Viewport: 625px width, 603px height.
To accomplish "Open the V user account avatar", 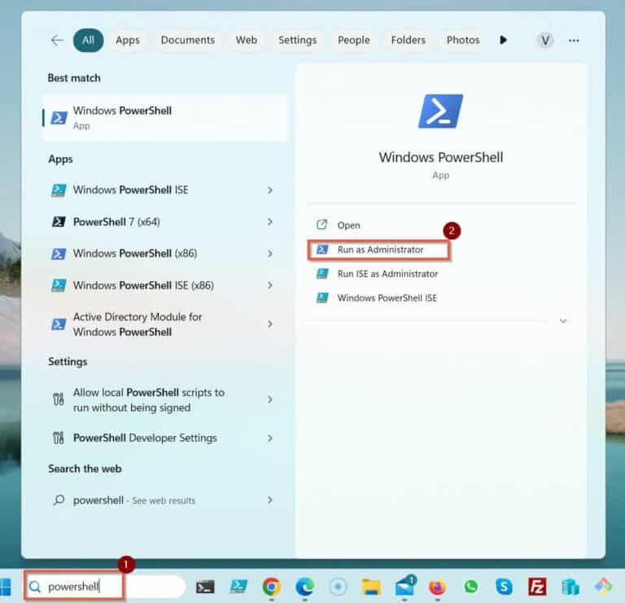I will tap(545, 40).
